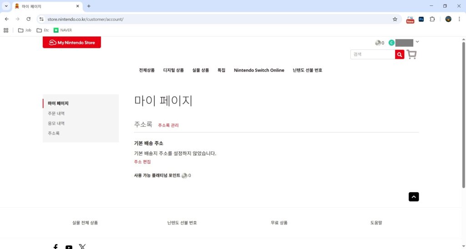Open Chrome extensions puzzle icon
The image size is (466, 249).
tap(432, 19)
